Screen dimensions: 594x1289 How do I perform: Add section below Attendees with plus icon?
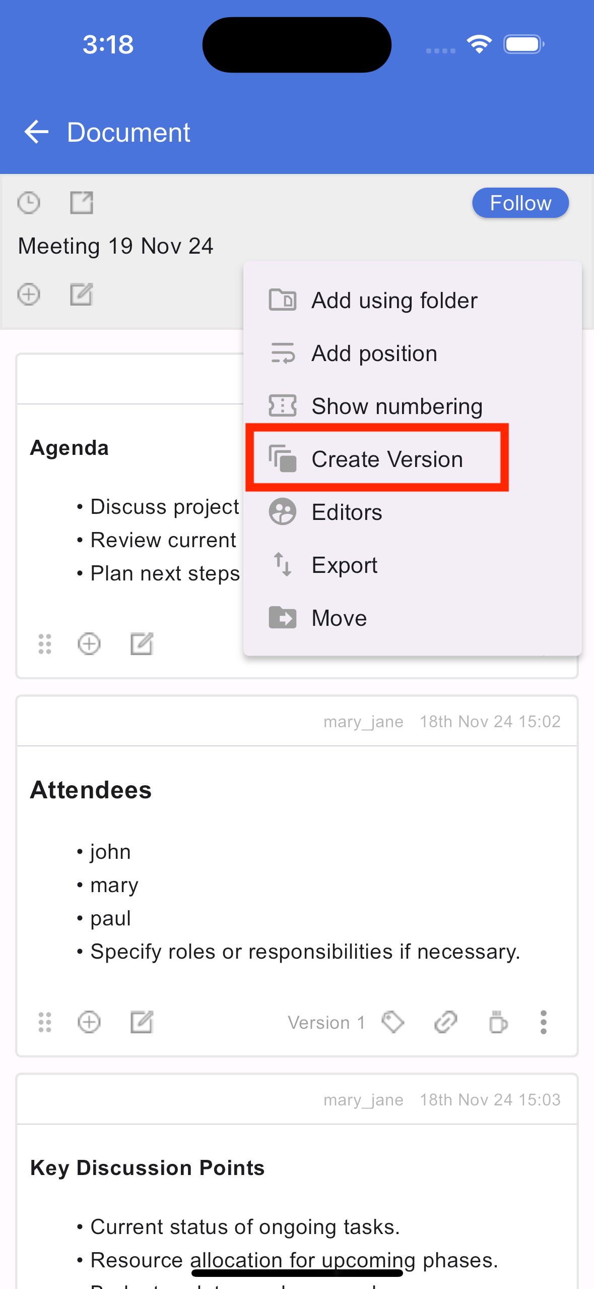click(89, 1023)
